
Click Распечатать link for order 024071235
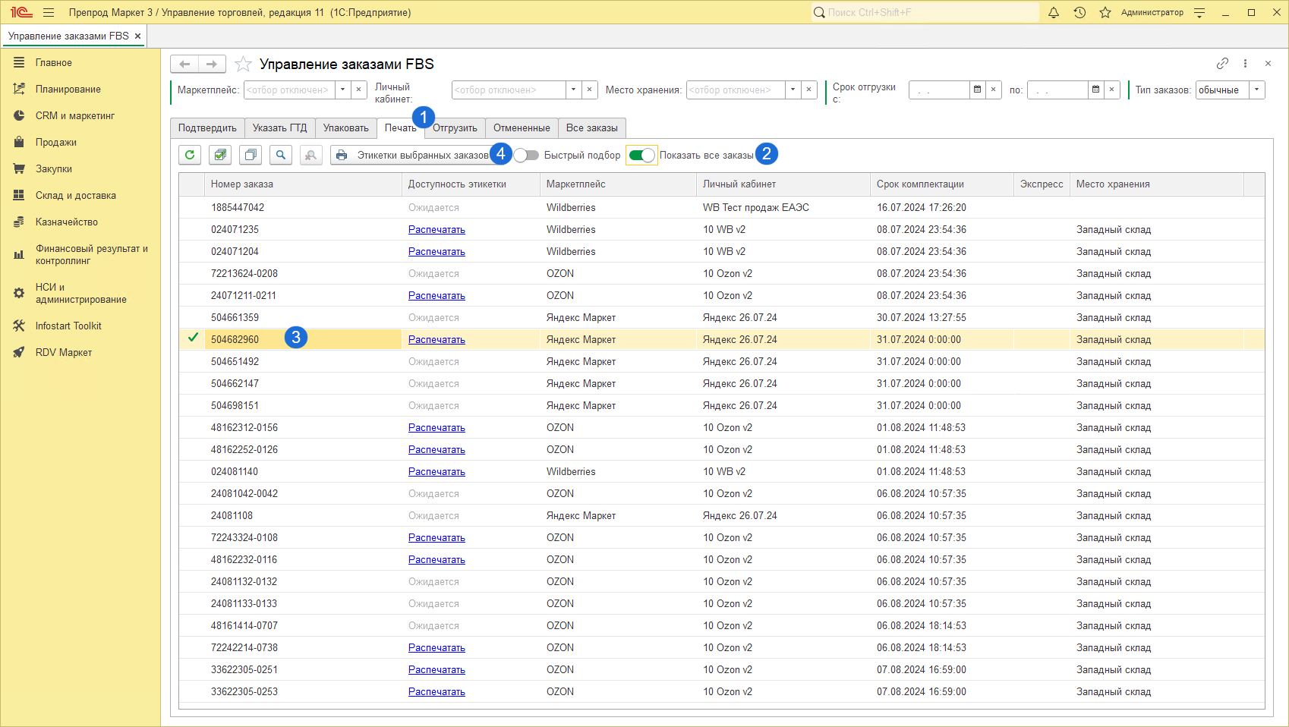[436, 230]
